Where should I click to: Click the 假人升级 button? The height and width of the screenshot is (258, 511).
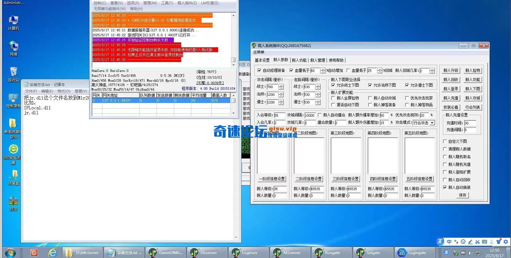pos(451,70)
